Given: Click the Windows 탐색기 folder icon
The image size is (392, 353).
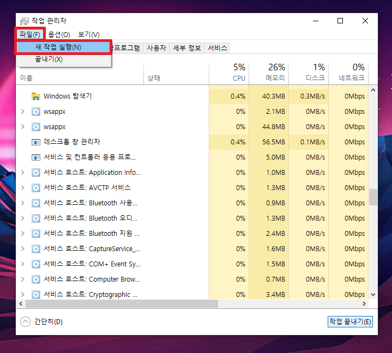Looking at the screenshot, I should click(x=36, y=96).
